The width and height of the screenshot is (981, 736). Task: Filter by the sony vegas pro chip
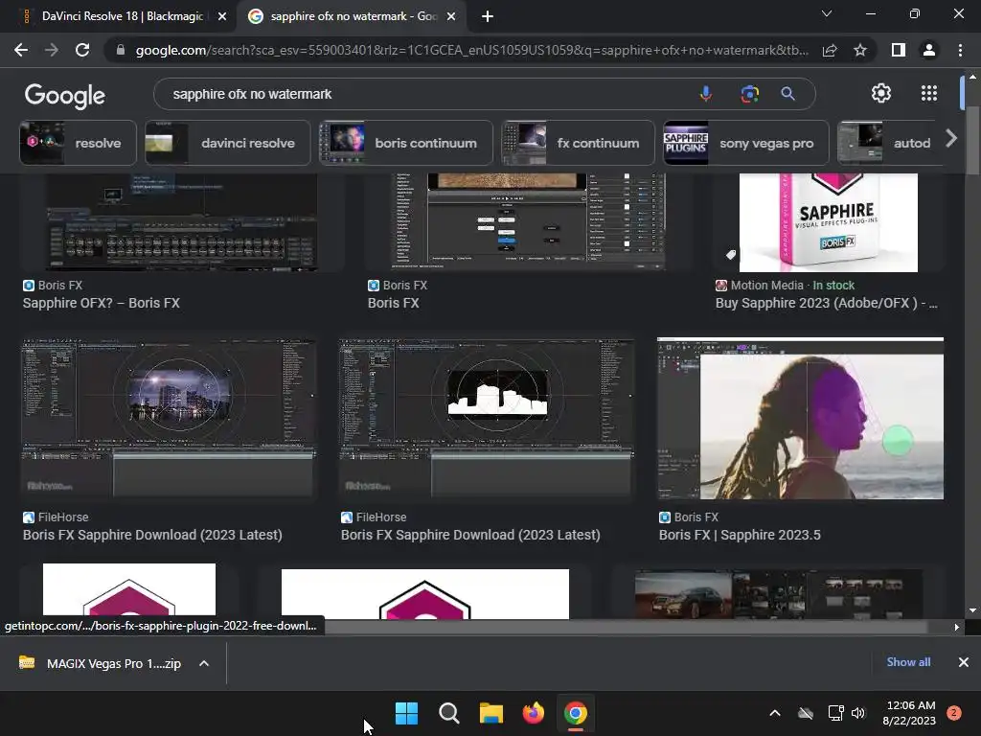tap(745, 143)
